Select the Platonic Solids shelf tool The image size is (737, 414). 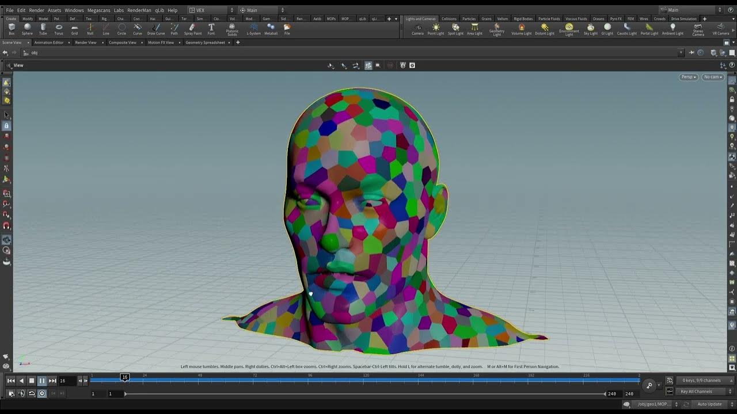[232, 29]
